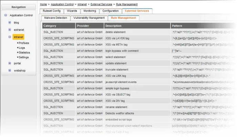Open the blog application entry
Image resolution: width=237 pixels, height=137 pixels.
[16, 23]
